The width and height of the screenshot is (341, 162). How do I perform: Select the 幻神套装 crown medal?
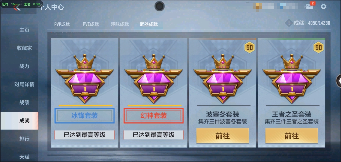[154, 78]
